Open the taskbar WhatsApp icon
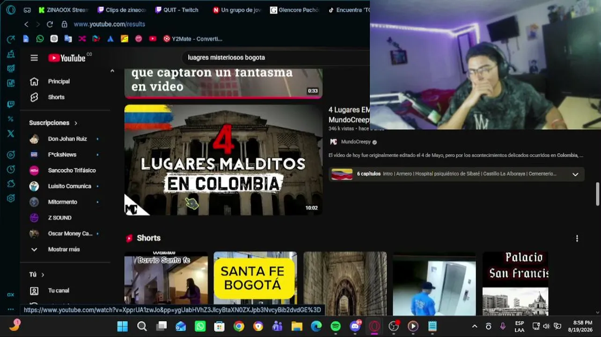 [x=200, y=326]
